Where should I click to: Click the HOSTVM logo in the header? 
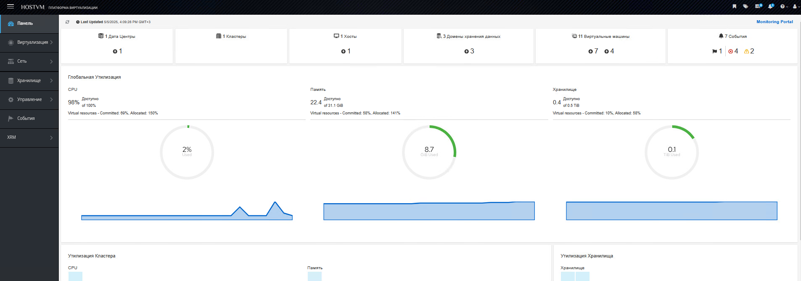[33, 7]
